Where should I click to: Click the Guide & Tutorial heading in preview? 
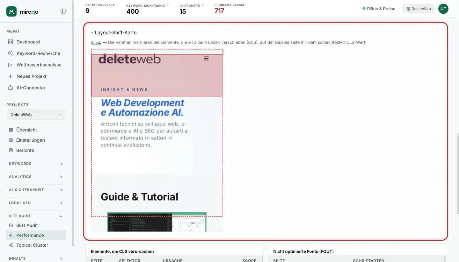140,197
